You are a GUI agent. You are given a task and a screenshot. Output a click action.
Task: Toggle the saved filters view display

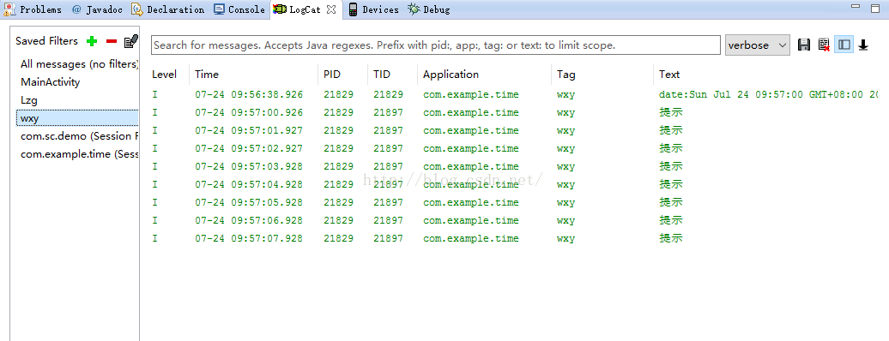coord(844,45)
